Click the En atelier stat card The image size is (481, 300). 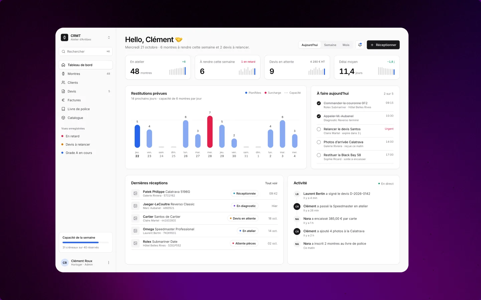coord(158,67)
